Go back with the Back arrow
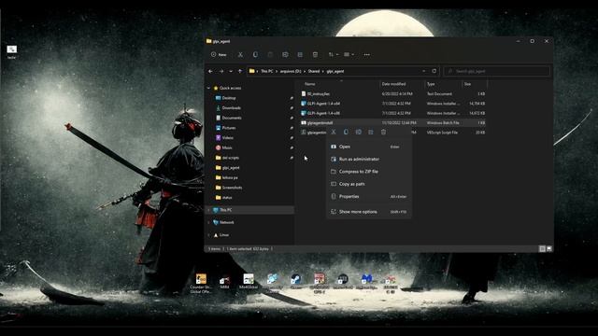Viewport: 598px width, 336px height. tap(210, 71)
